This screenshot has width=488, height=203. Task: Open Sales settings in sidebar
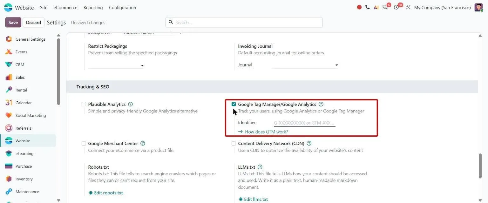click(x=20, y=77)
